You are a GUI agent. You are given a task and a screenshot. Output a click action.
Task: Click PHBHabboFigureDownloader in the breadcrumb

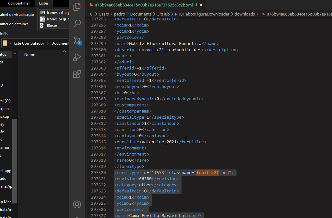coord(202,14)
